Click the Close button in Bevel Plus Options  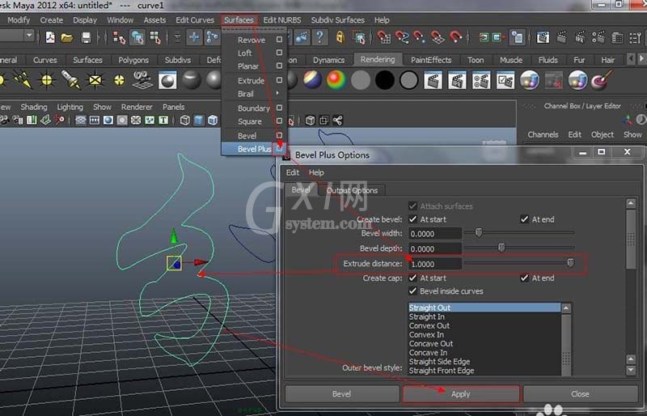tap(580, 394)
